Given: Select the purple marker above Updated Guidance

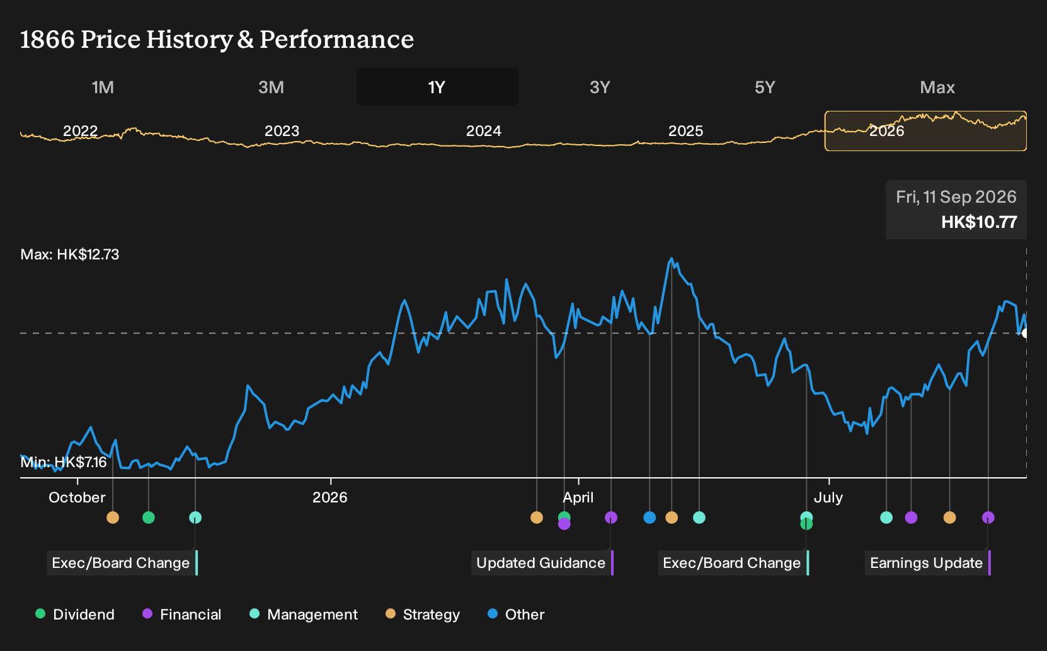Looking at the screenshot, I should coord(611,518).
